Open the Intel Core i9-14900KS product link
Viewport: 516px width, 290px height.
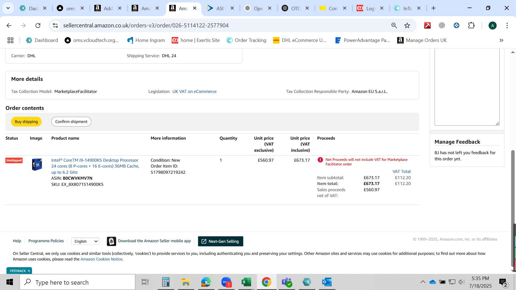[95, 166]
